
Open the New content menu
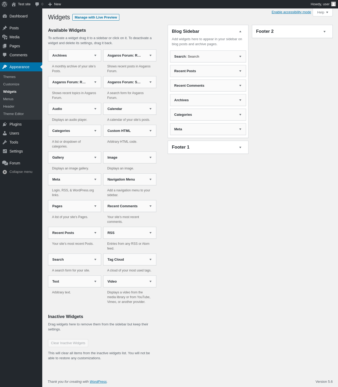coord(55,4)
